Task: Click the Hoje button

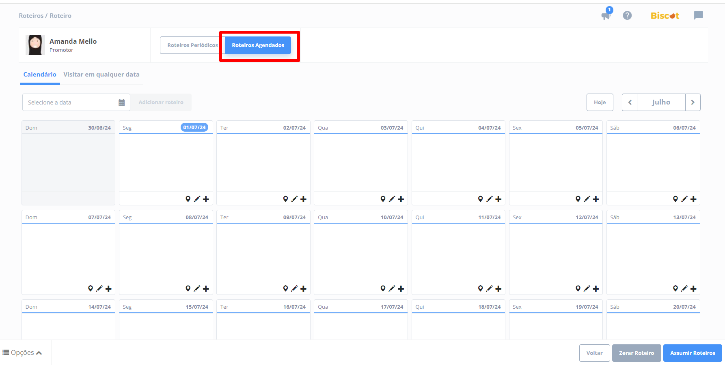Action: pyautogui.click(x=600, y=102)
